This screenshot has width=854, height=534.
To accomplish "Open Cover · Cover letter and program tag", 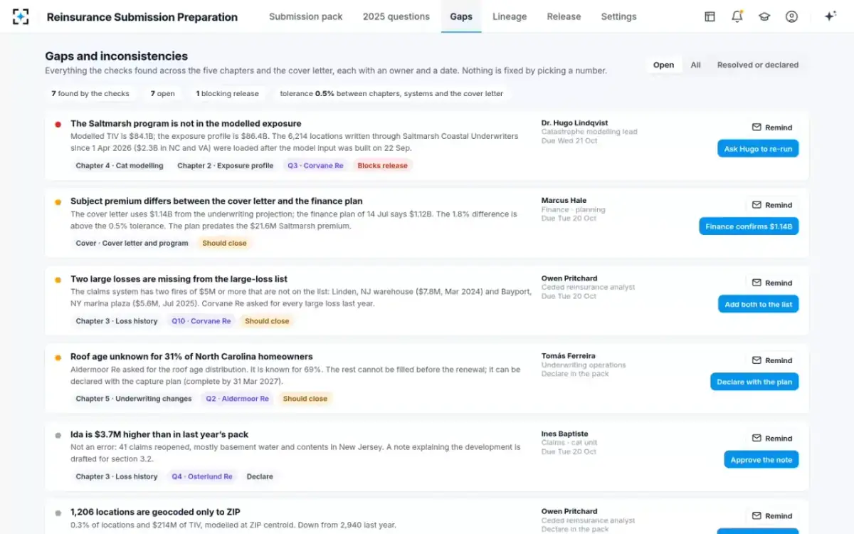I will (132, 244).
